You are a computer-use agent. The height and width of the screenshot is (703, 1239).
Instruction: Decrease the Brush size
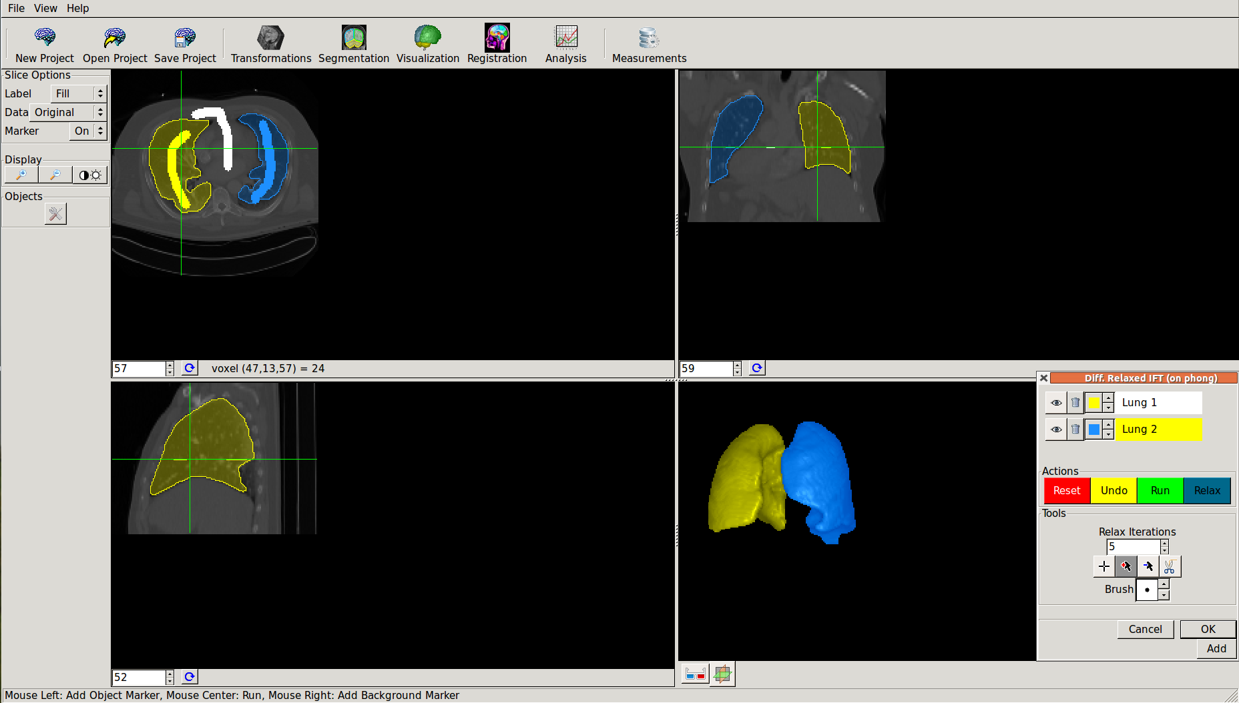pyautogui.click(x=1164, y=594)
